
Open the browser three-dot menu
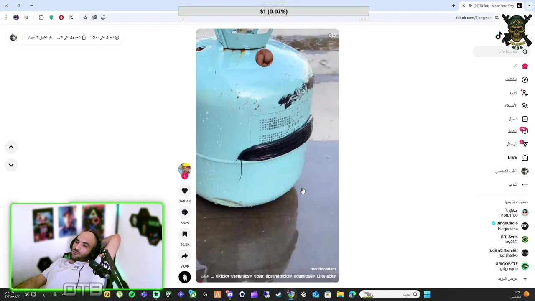tap(6, 18)
